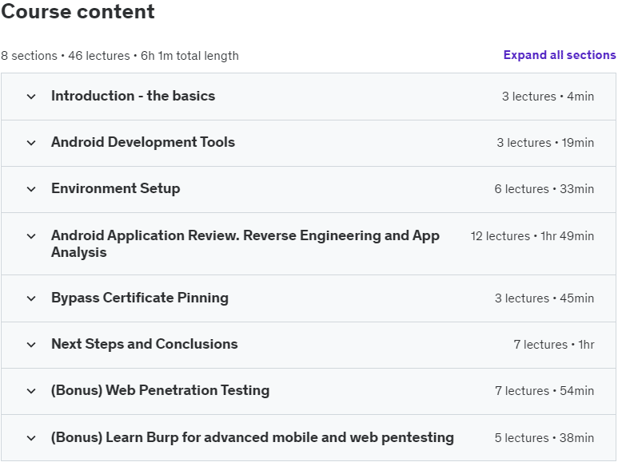The height and width of the screenshot is (462, 618).
Task: Open Environment Setup section title
Action: pyautogui.click(x=115, y=188)
